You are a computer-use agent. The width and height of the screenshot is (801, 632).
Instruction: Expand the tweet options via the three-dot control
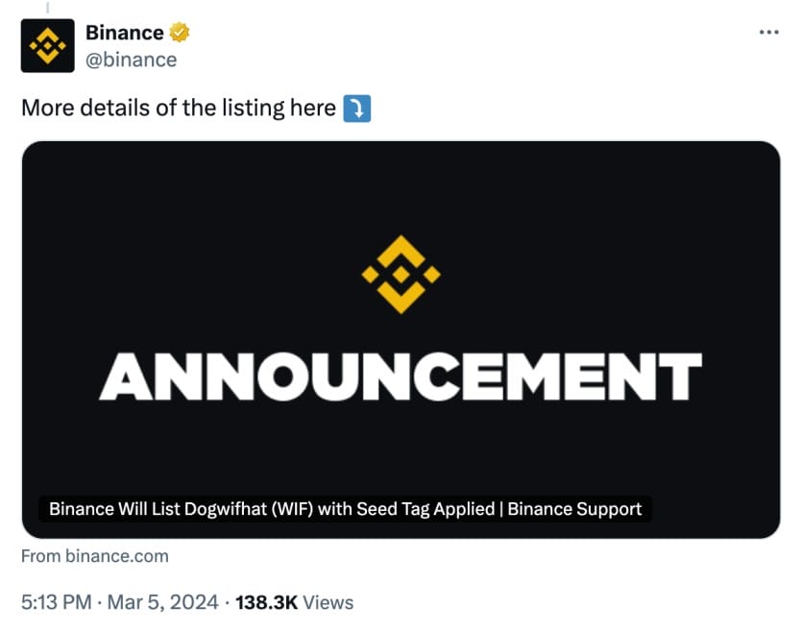[767, 32]
